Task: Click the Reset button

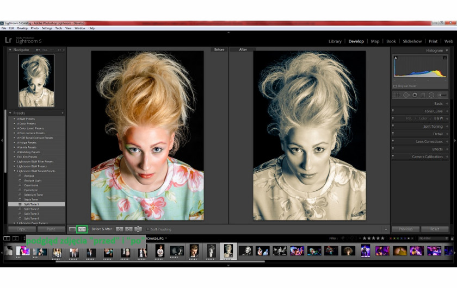Action: [435, 229]
